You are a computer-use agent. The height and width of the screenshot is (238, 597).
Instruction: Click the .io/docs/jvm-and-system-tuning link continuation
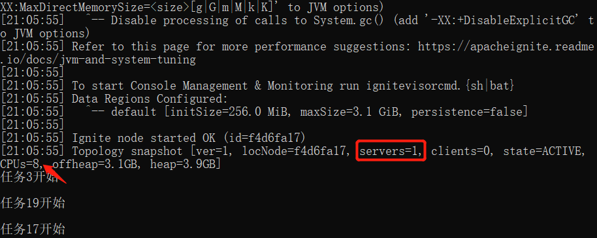(x=98, y=60)
